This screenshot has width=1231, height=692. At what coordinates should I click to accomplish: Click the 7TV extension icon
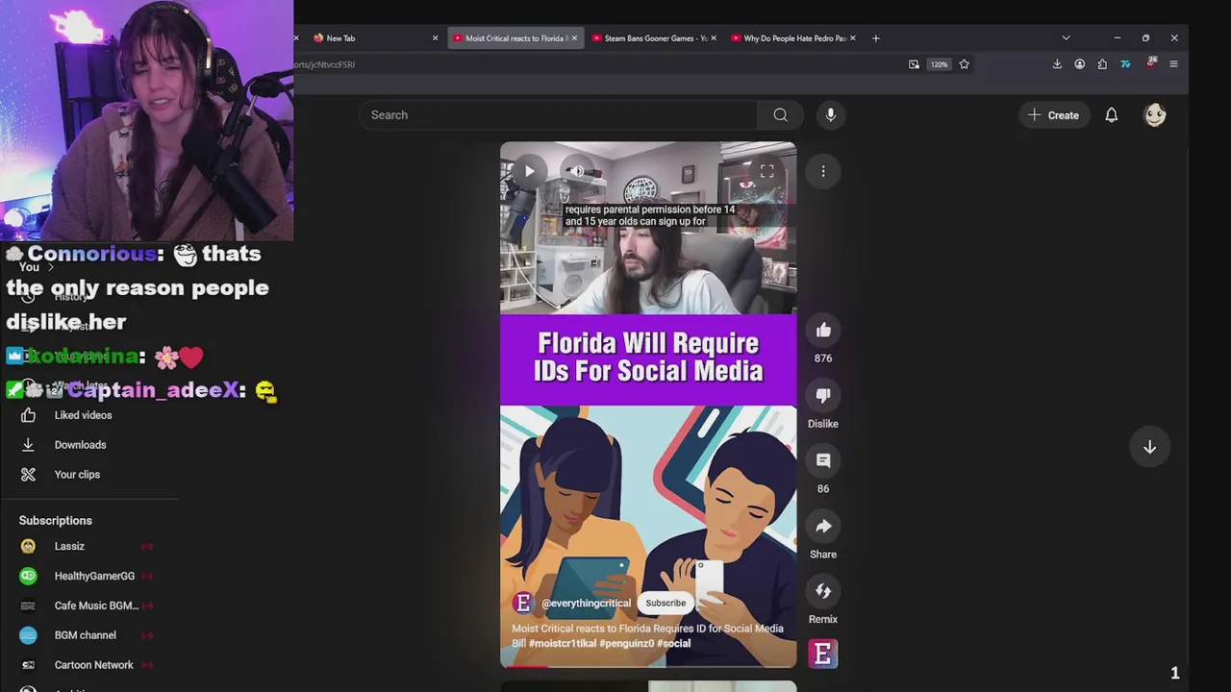coord(1125,64)
